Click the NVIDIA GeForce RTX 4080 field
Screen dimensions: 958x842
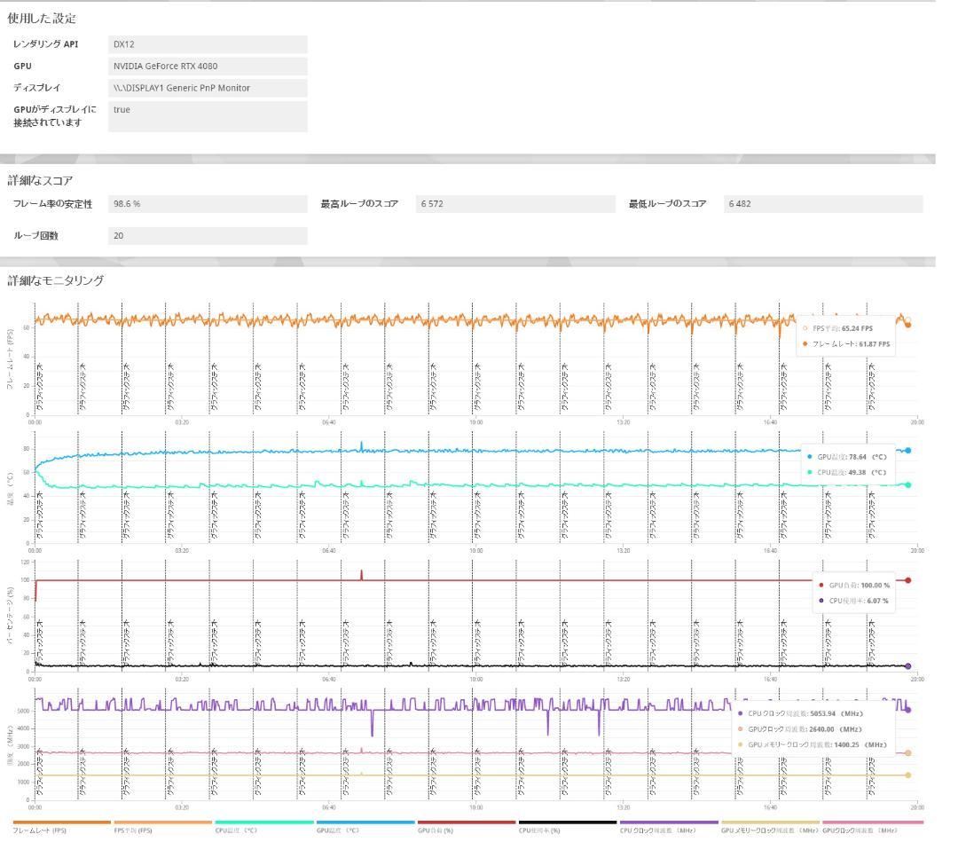click(208, 67)
